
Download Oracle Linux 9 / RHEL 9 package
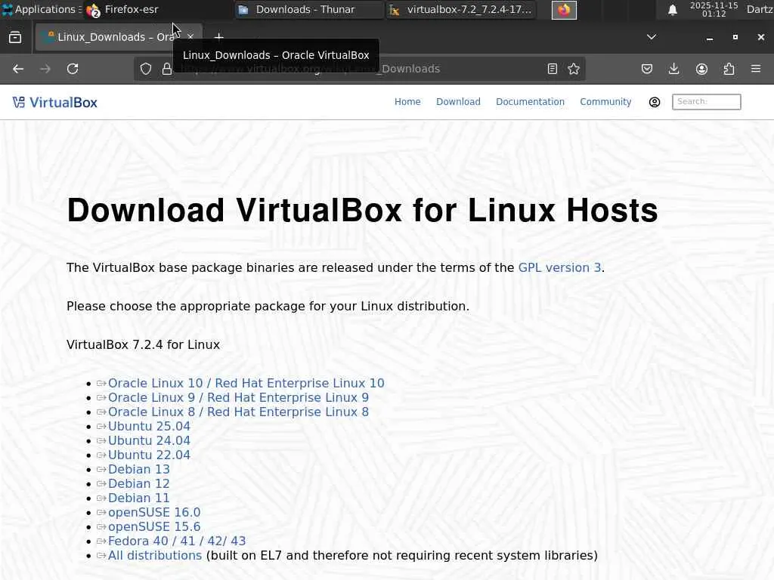pos(238,397)
